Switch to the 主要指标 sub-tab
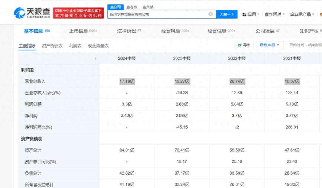The image size is (322, 188). pos(27,46)
